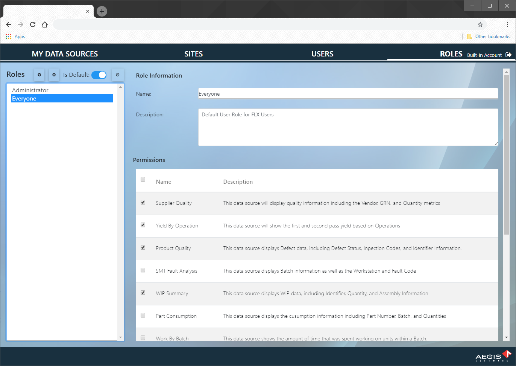Switch to the USERS tab
Screen dimensions: 516x366
click(322, 54)
